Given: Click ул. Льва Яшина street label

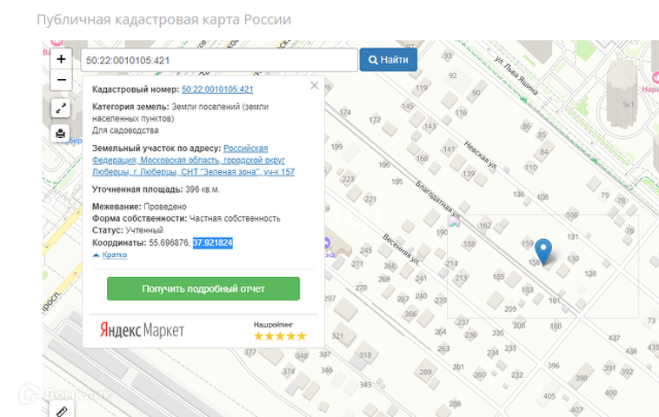Looking at the screenshot, I should 516,76.
